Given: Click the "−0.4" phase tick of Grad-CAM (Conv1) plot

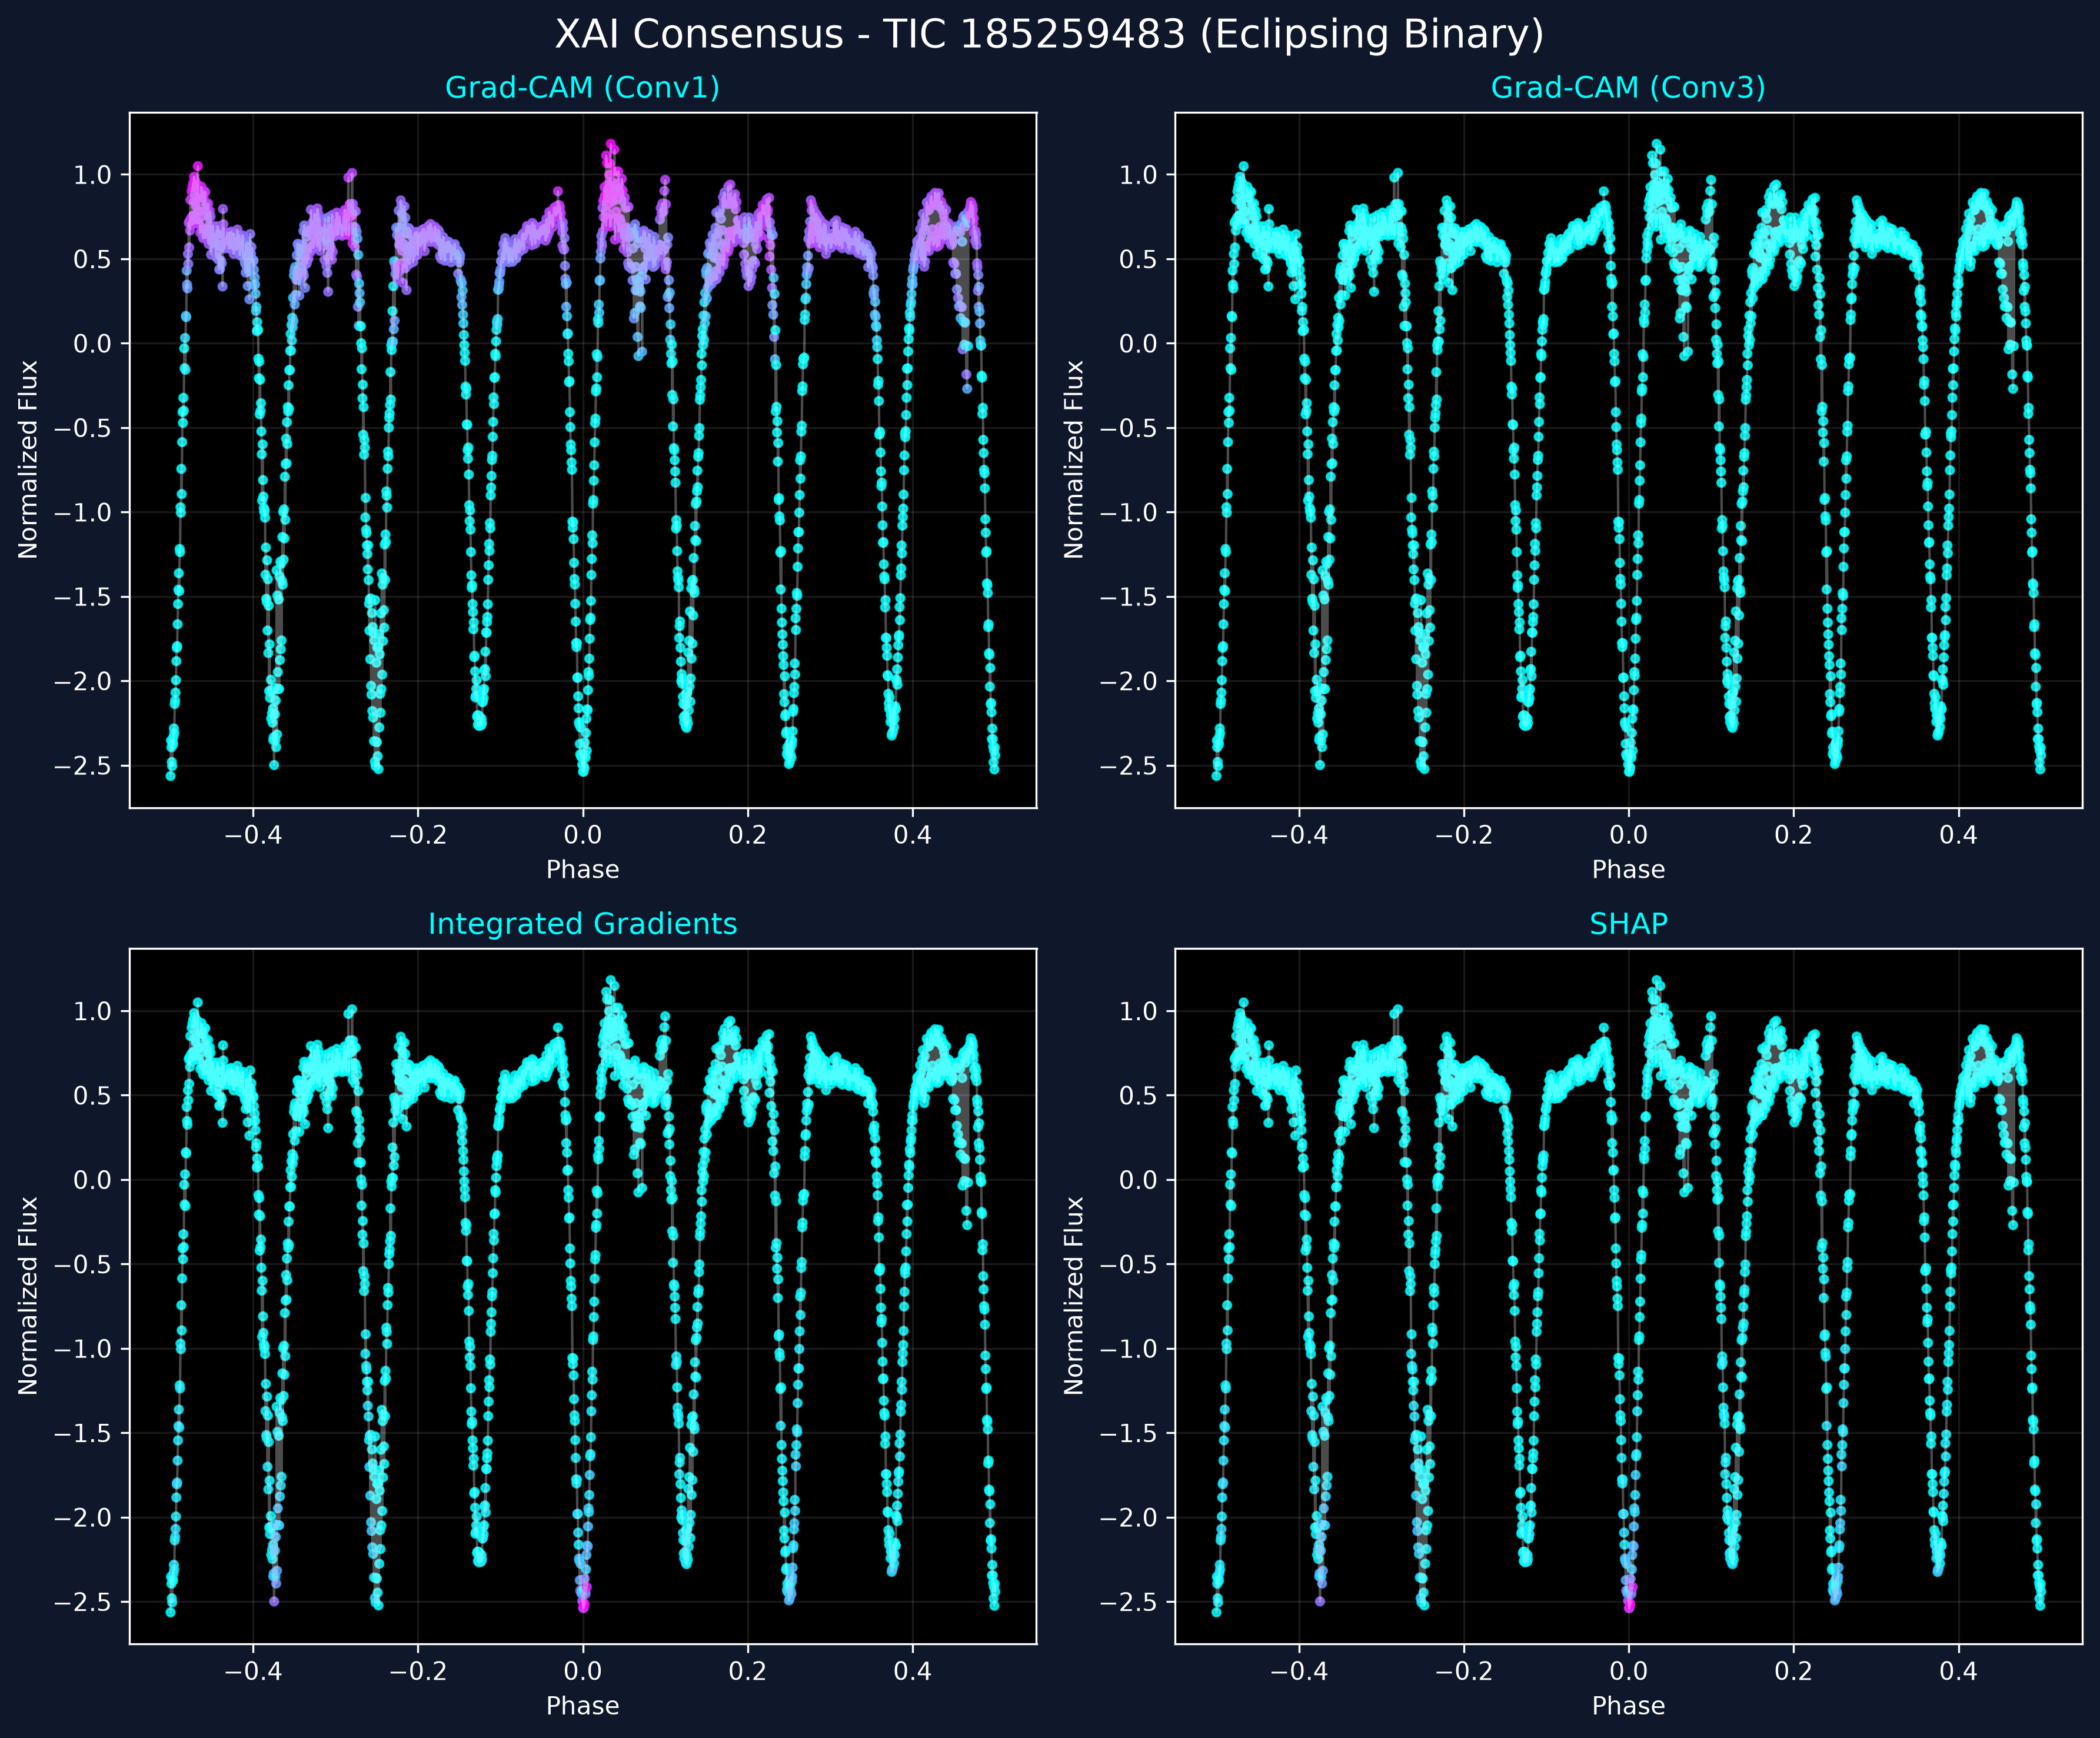Looking at the screenshot, I should point(252,835).
